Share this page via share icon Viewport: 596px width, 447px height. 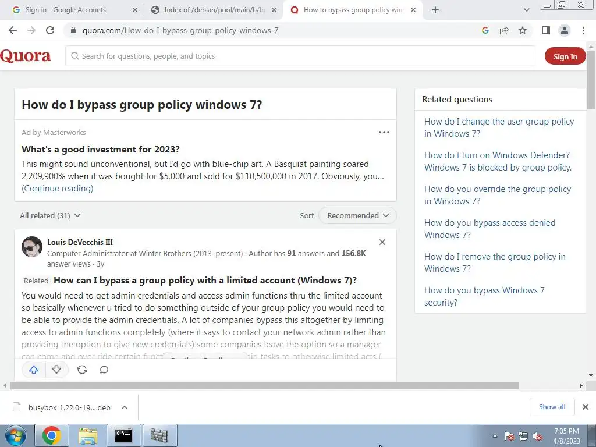[x=504, y=30]
